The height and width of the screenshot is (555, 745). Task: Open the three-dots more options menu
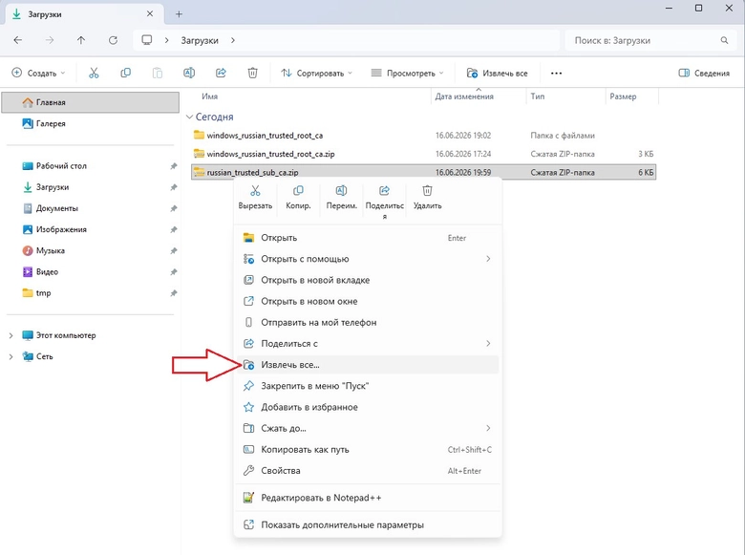[557, 74]
